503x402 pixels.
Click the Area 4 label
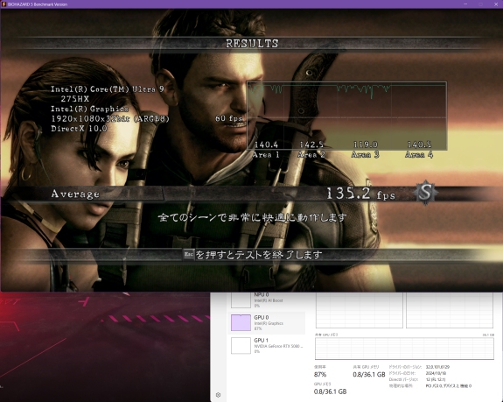[x=419, y=155]
